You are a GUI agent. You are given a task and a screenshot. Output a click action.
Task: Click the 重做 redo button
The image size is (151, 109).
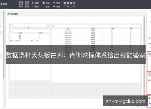pos(57,7)
